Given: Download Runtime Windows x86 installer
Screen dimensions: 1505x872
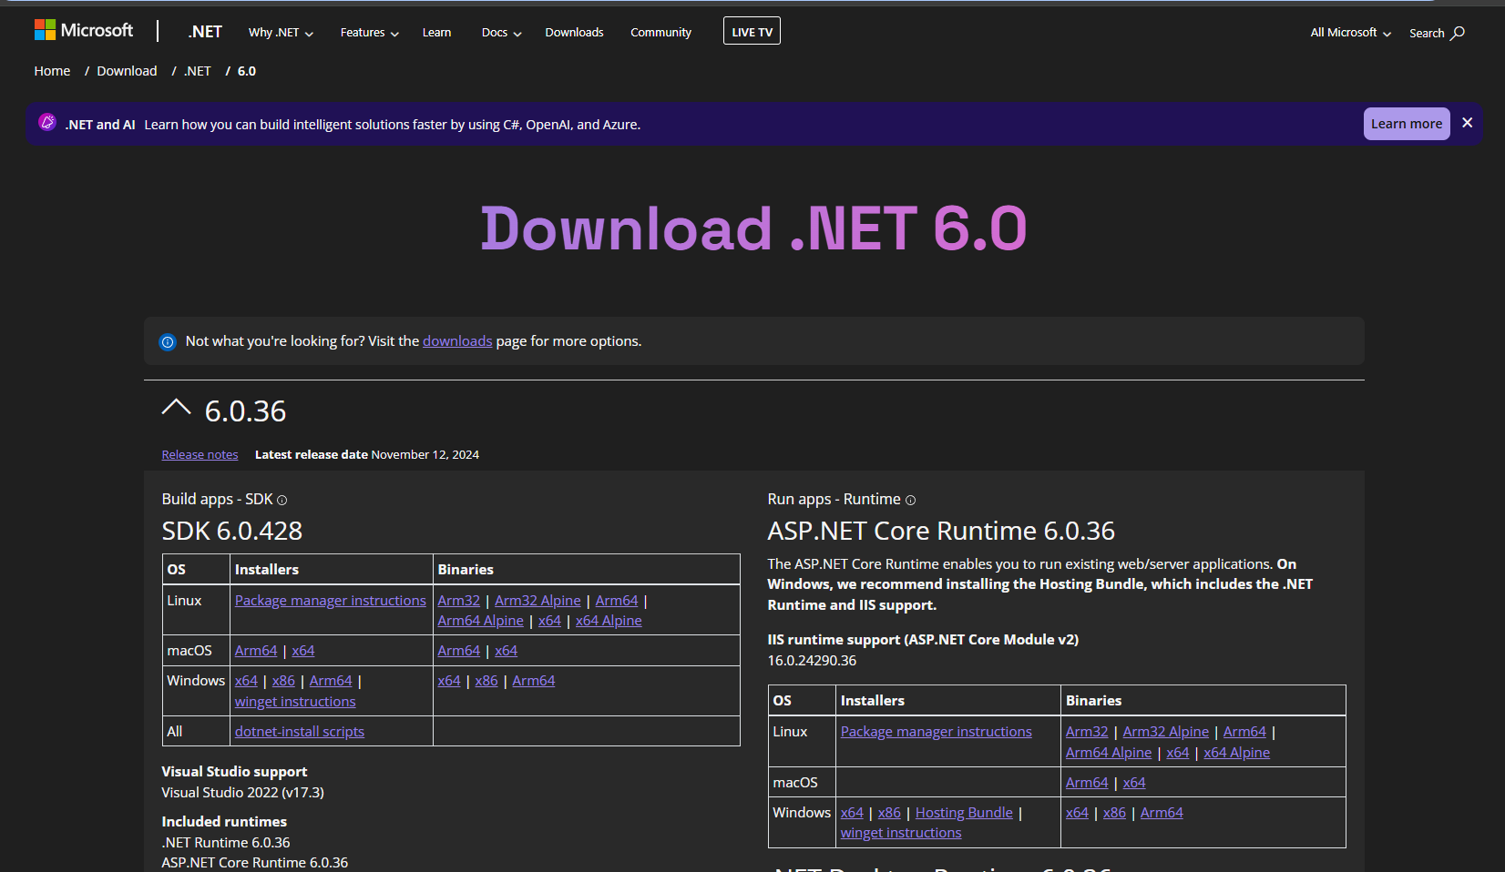Looking at the screenshot, I should point(889,813).
